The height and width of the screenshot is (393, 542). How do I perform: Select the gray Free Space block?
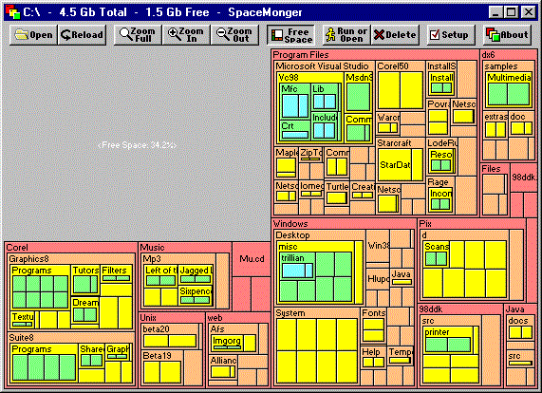137,145
